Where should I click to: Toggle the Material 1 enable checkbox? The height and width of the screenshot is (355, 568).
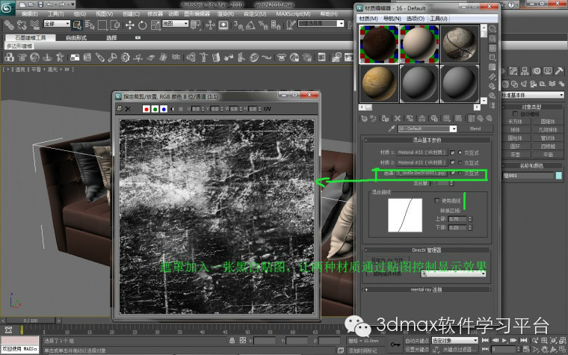(452, 152)
